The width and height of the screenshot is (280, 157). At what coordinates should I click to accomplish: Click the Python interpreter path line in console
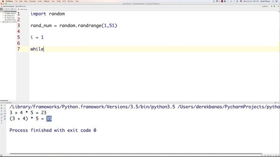[x=145, y=107]
